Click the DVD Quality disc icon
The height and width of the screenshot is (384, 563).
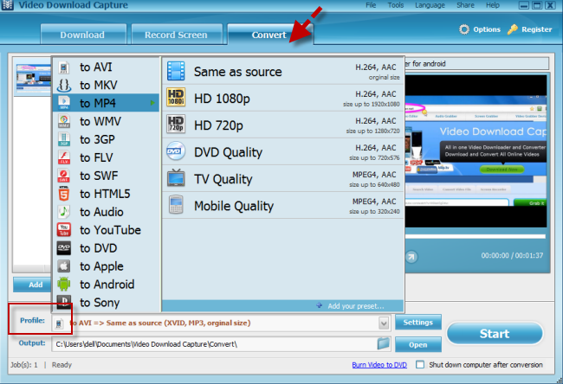coord(176,151)
